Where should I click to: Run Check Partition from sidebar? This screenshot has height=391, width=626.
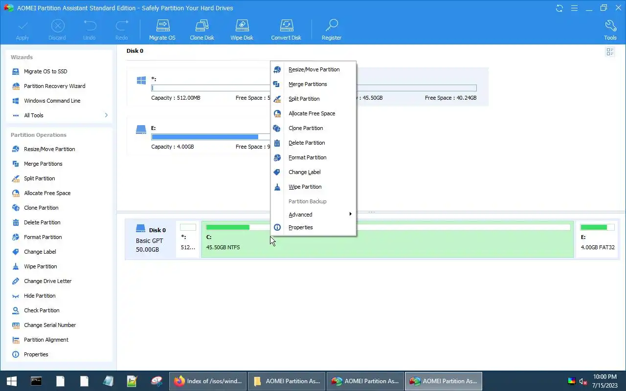click(x=42, y=310)
